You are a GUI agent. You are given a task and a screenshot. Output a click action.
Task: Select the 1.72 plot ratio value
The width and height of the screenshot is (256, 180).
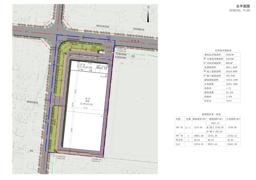(x=228, y=88)
